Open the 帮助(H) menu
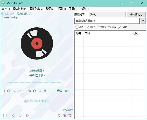This screenshot has height=120, width=147. coord(85,9)
